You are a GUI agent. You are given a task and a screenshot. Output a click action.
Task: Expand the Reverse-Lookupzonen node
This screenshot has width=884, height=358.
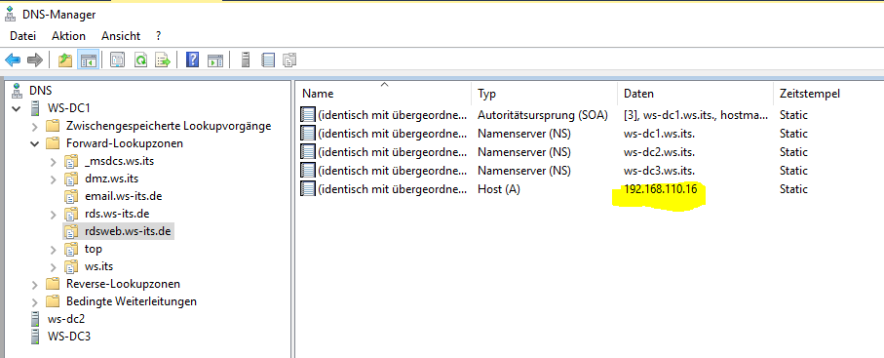pyautogui.click(x=35, y=284)
